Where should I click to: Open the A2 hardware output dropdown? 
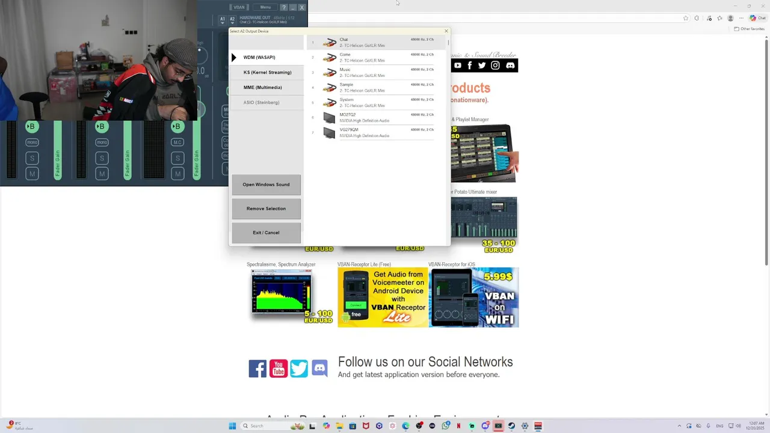click(x=232, y=19)
